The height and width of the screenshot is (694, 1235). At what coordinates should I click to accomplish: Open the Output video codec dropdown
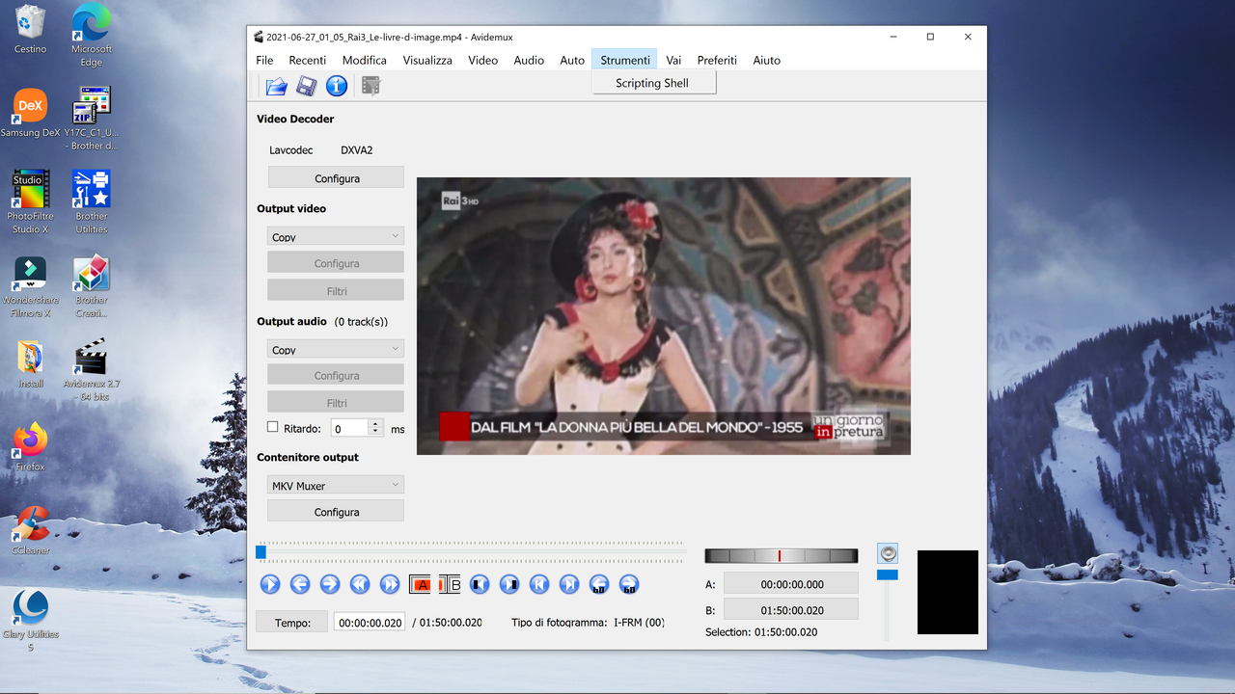336,236
